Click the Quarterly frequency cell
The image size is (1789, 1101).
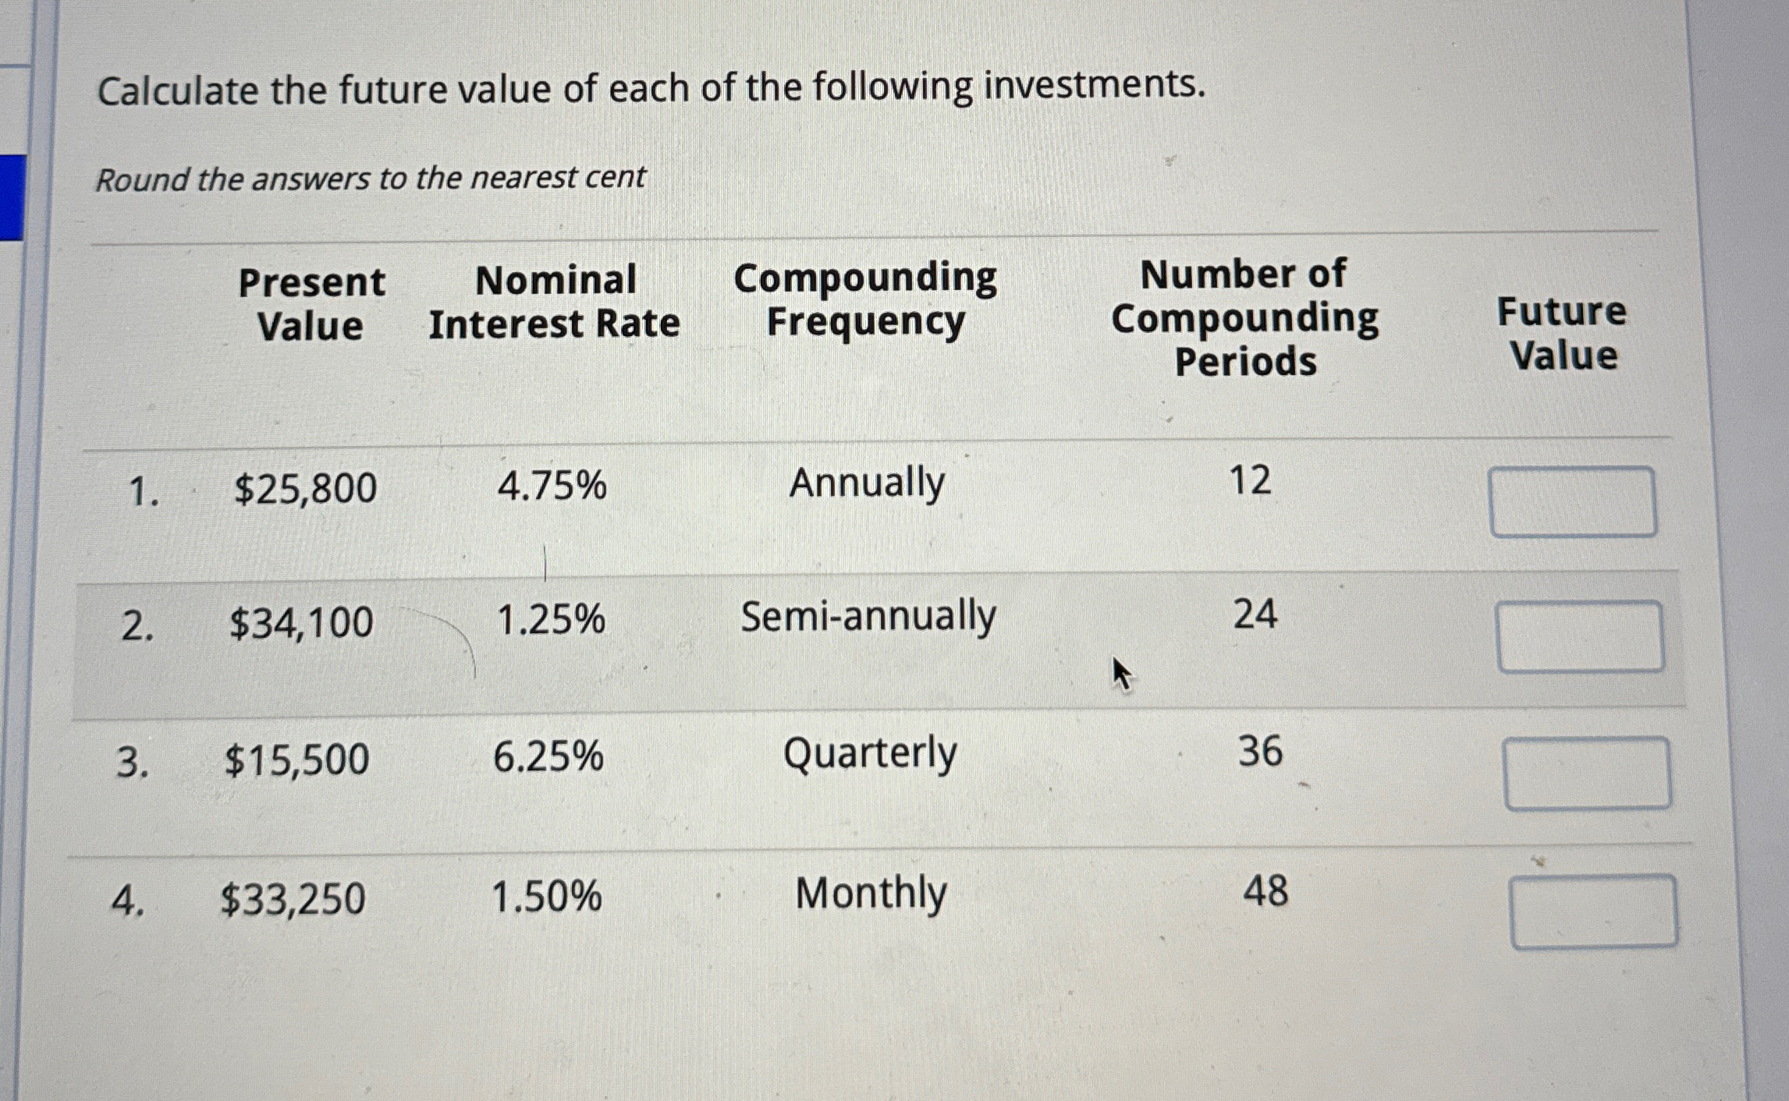coord(869,755)
